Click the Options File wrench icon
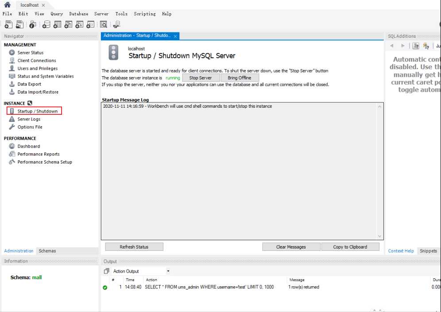The image size is (441, 312). [12, 127]
